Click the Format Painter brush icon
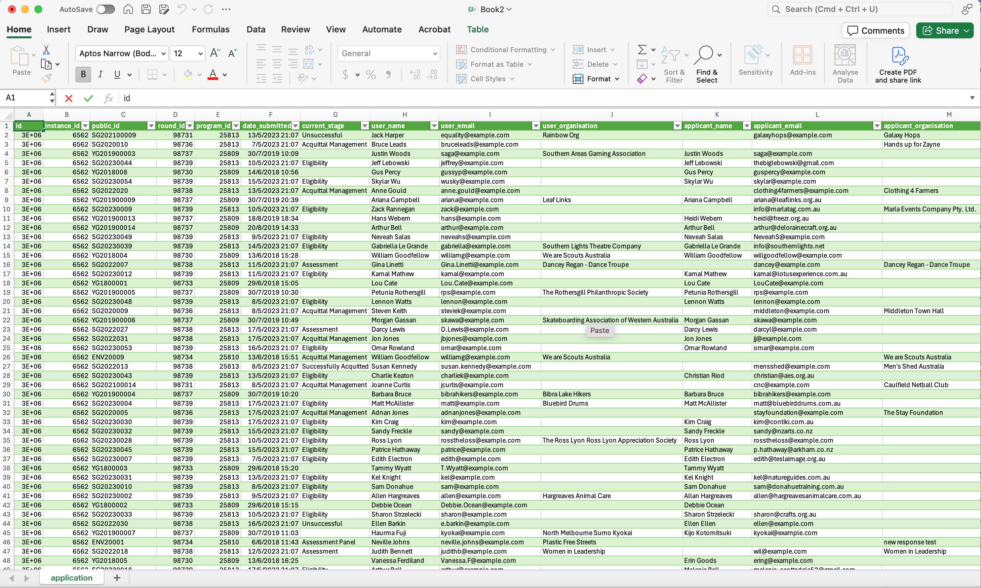This screenshot has height=588, width=981. (46, 78)
